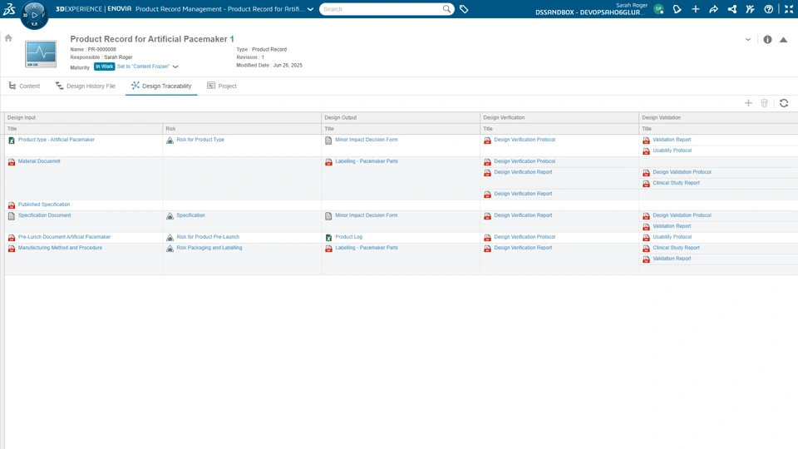The image size is (798, 449).
Task: Open the maturity state dropdown arrow
Action: coord(175,67)
